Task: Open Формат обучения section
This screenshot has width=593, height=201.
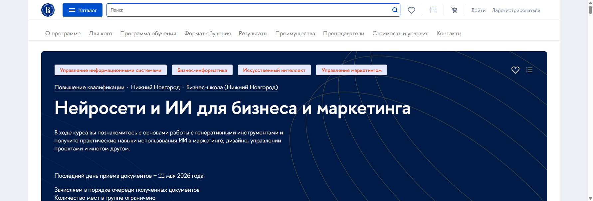Action: (x=208, y=33)
